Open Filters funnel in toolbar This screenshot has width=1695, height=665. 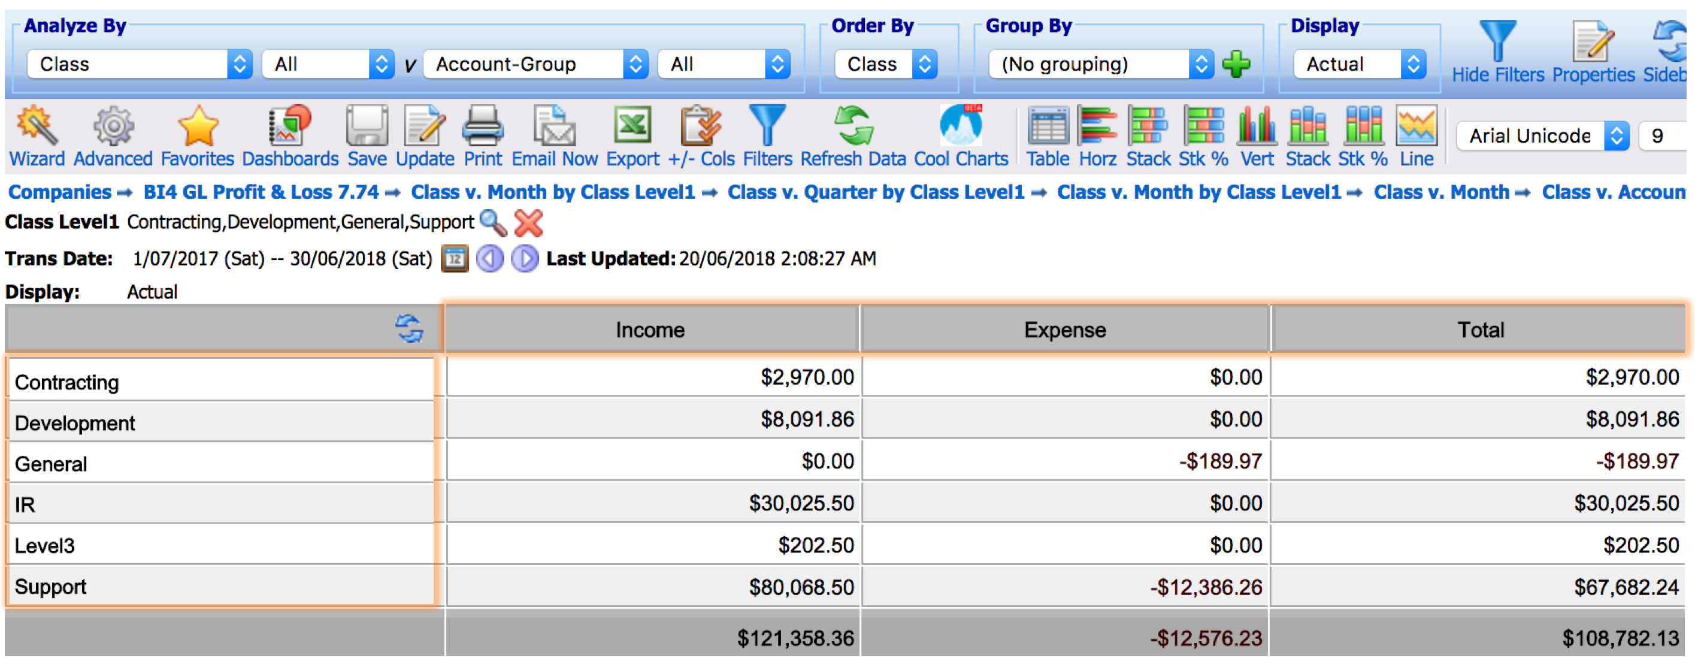click(x=767, y=136)
